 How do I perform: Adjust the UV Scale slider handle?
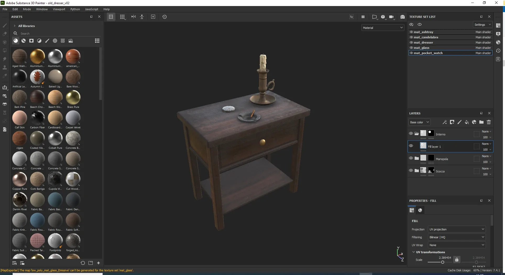(x=443, y=262)
